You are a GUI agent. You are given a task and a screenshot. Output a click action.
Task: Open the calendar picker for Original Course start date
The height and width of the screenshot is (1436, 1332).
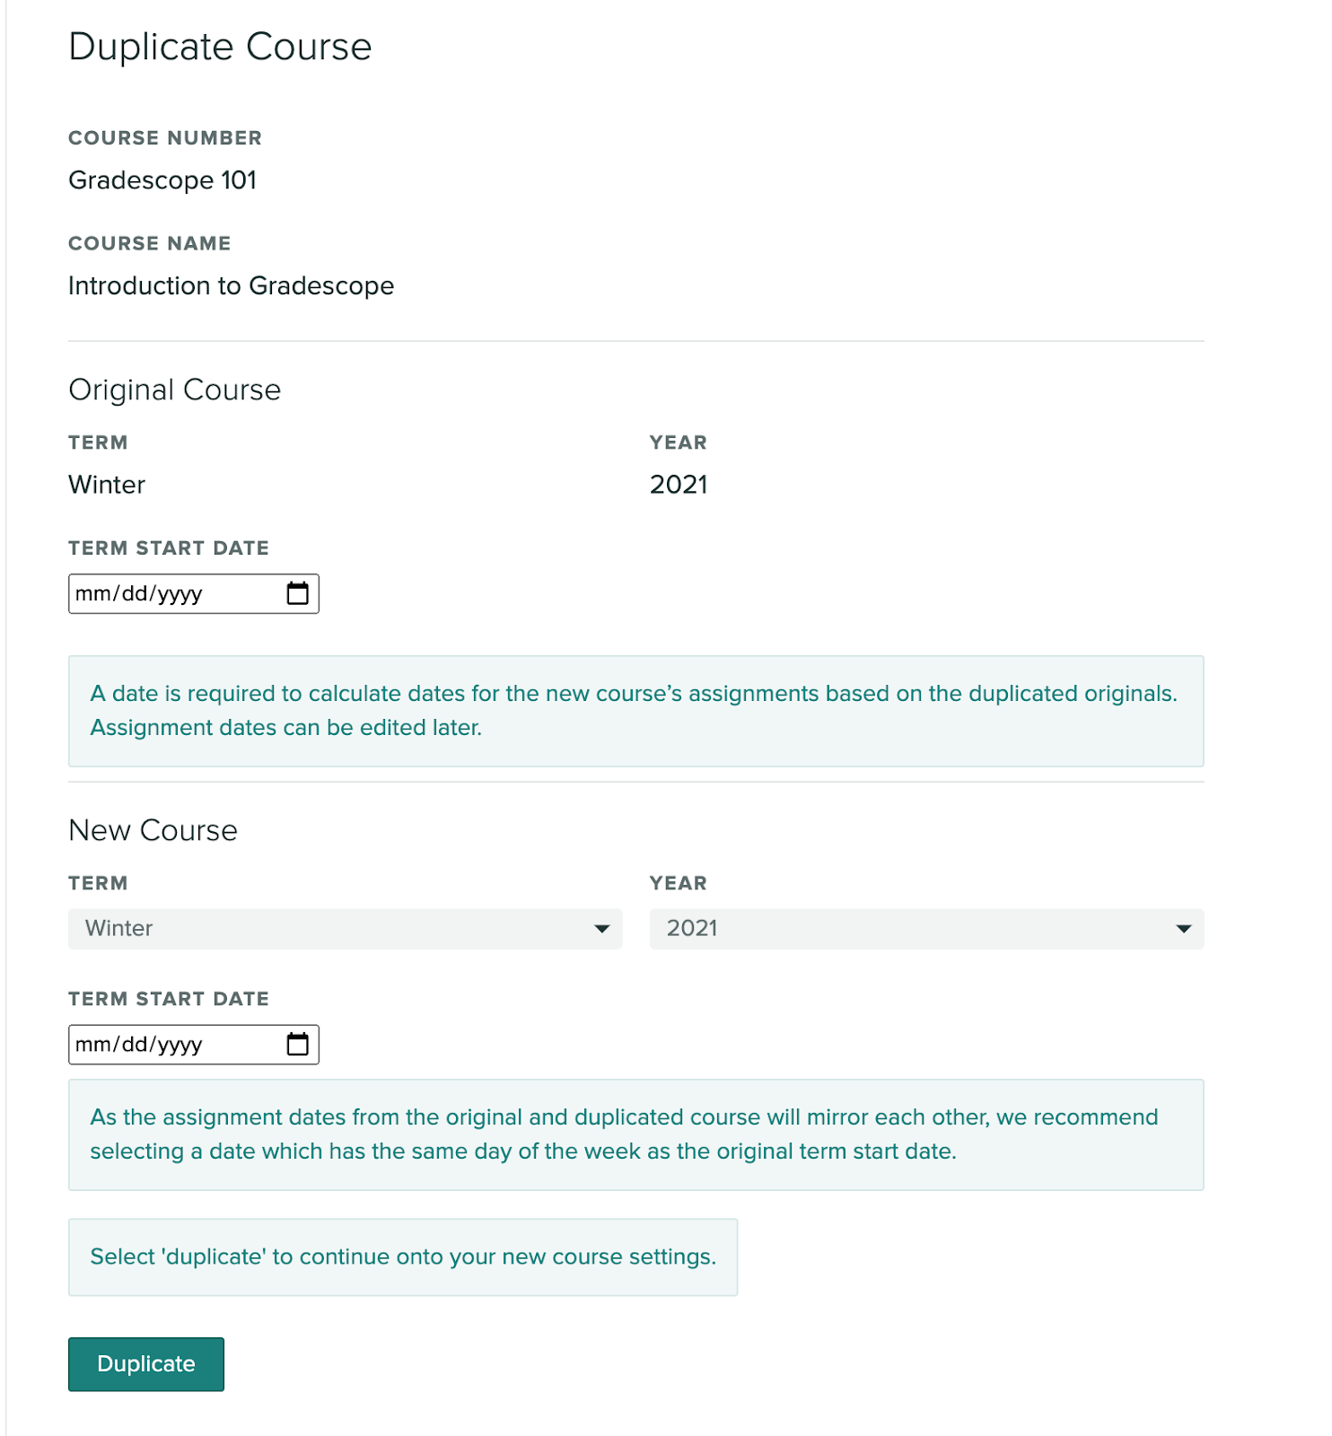tap(300, 593)
